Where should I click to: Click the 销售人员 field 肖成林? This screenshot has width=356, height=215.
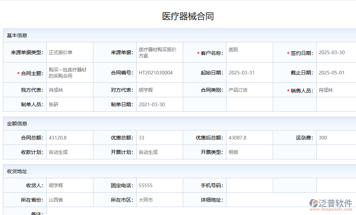click(x=336, y=90)
